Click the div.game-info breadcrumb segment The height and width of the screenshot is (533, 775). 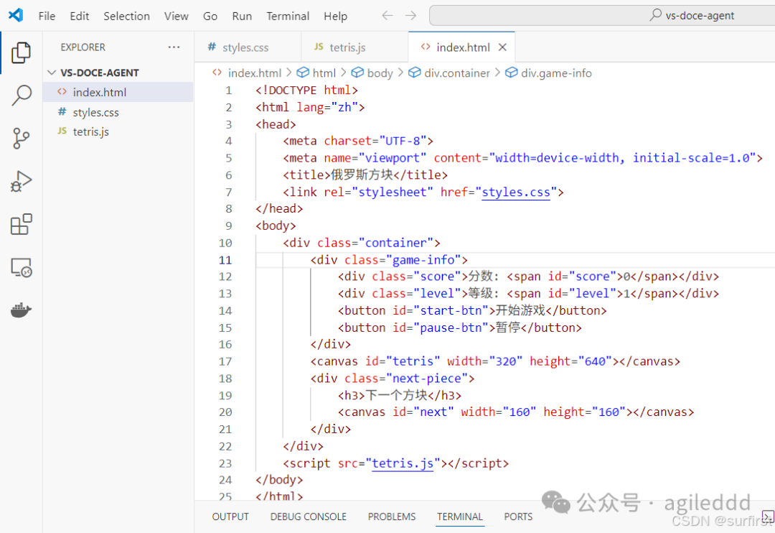548,73
